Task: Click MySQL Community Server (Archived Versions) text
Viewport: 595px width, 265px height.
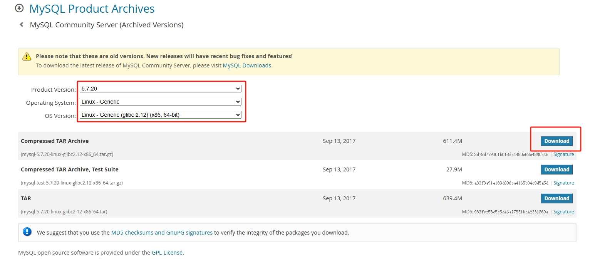Action: tap(107, 25)
